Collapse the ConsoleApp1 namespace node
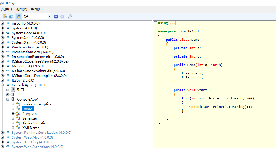276x148 pixels. tap(8, 99)
